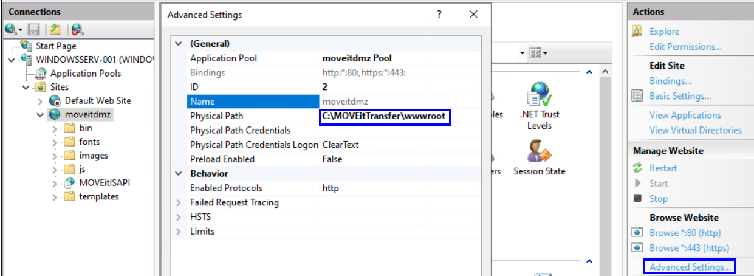The width and height of the screenshot is (754, 276).
Task: Expand the bin folder chevron
Action: [55, 128]
